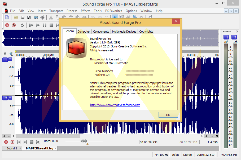Toggle meter channel 1 button

(x=226, y=37)
